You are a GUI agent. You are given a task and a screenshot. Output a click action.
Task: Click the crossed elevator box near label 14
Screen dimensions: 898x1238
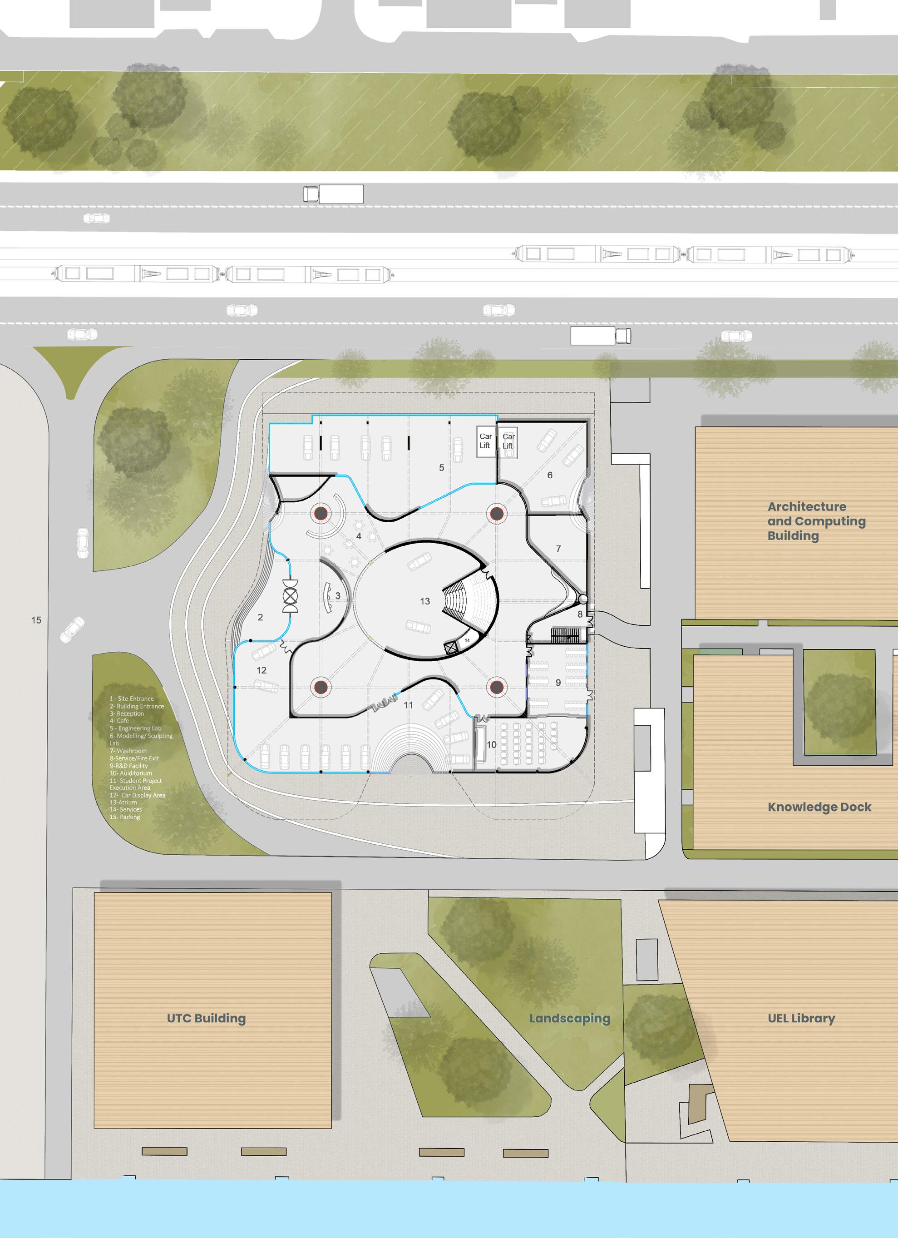point(451,649)
